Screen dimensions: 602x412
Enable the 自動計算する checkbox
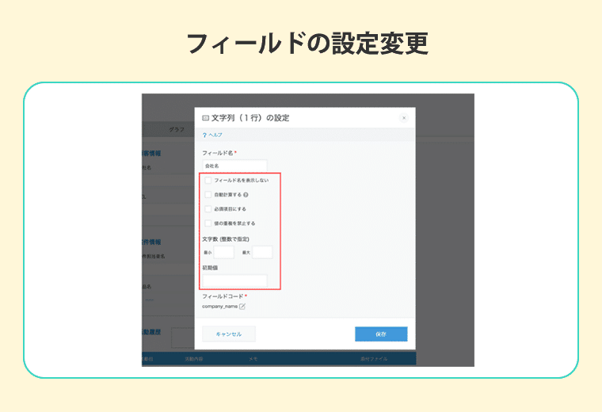pyautogui.click(x=208, y=195)
